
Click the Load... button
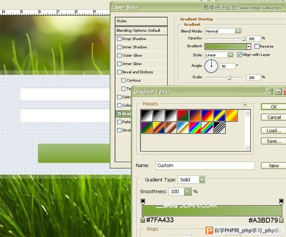point(274,131)
